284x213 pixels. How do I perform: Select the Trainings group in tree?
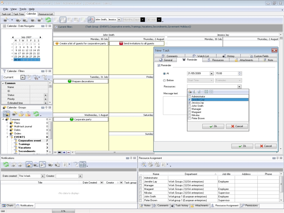(x=24, y=144)
